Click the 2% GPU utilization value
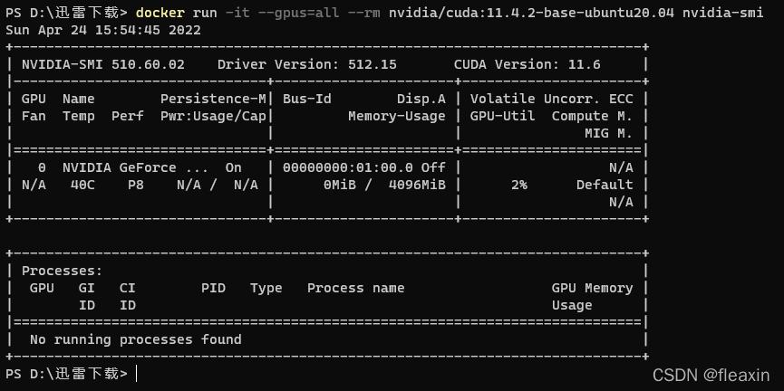This screenshot has width=784, height=391. click(x=519, y=185)
